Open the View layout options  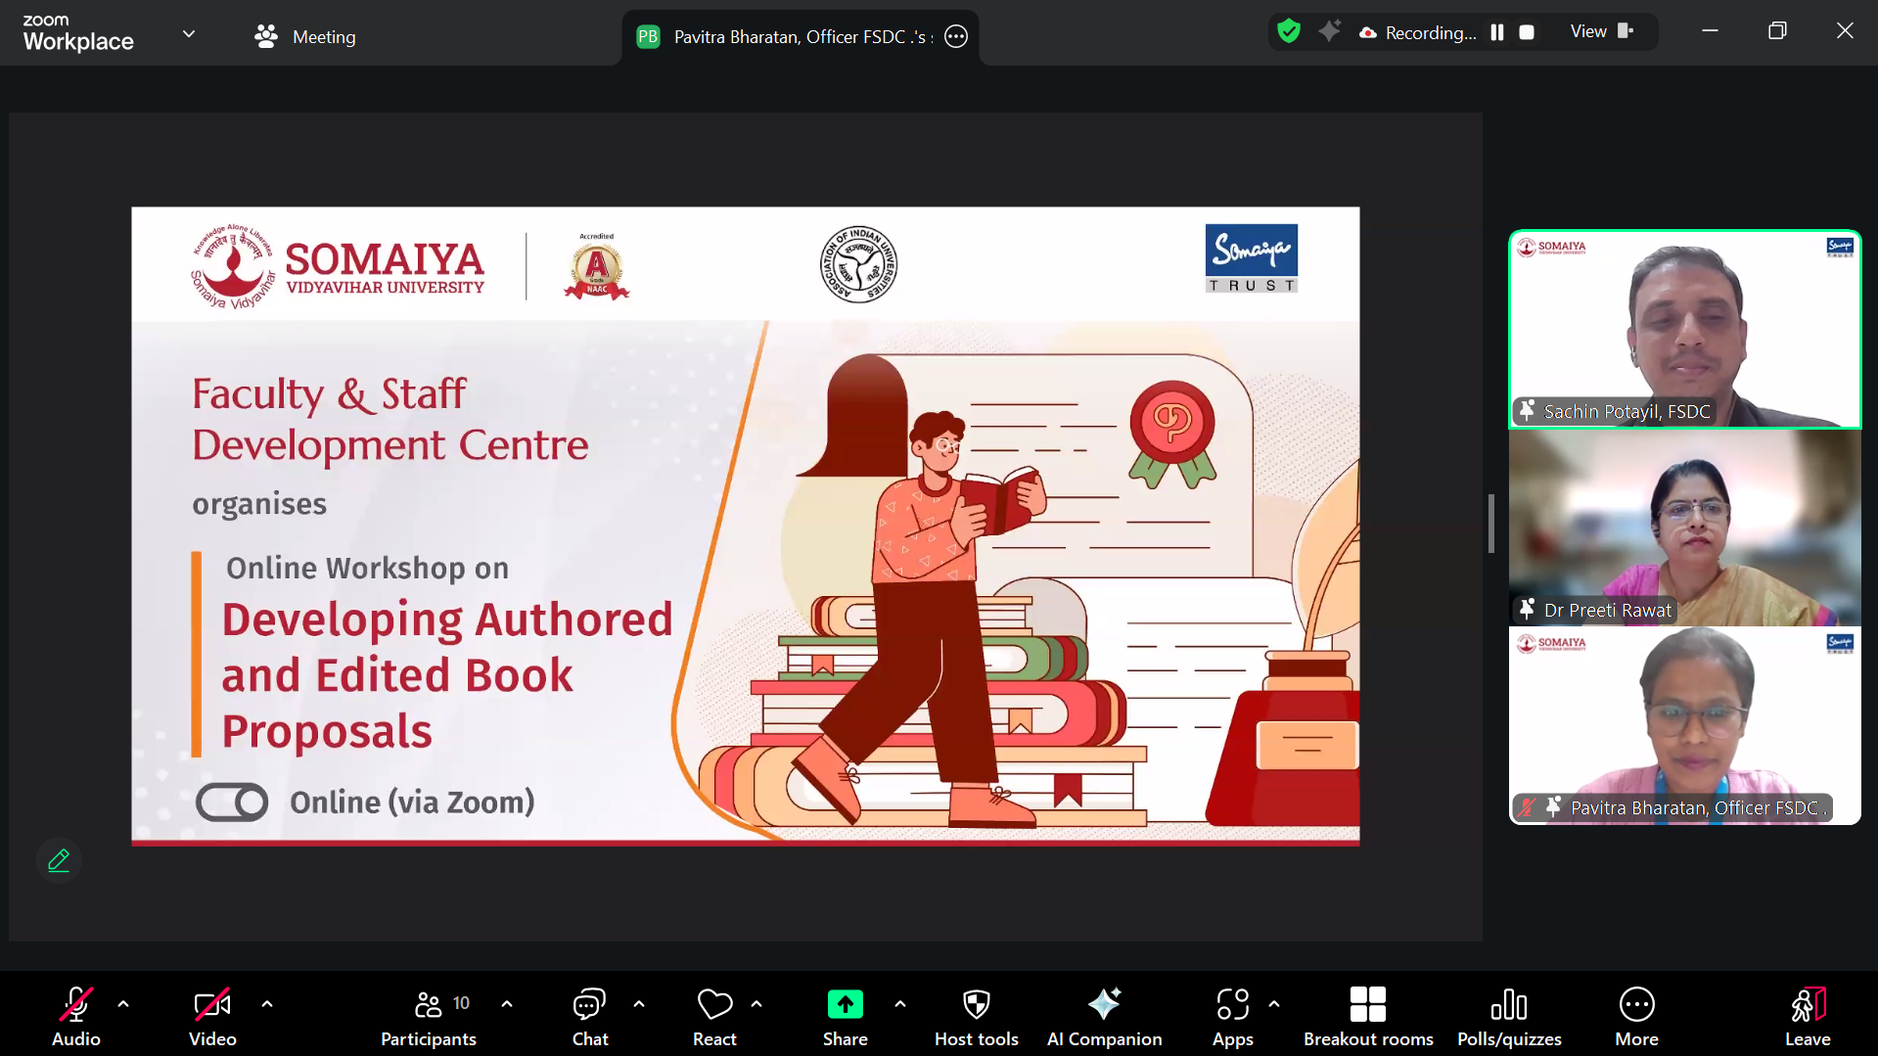click(x=1600, y=31)
